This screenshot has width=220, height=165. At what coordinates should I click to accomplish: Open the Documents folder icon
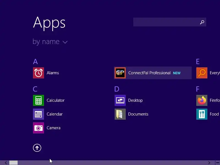120,114
